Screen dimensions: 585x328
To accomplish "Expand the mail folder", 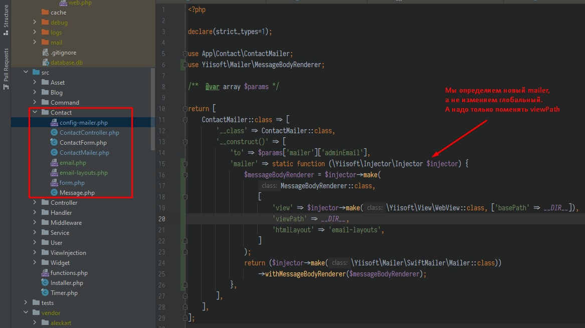I will (x=35, y=43).
